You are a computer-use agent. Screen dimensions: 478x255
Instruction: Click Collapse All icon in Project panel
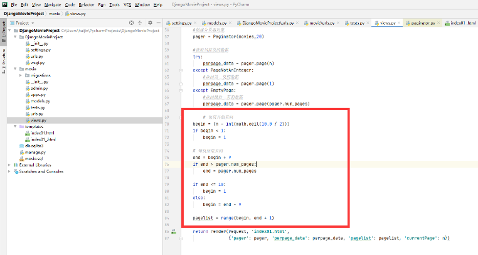point(140,23)
